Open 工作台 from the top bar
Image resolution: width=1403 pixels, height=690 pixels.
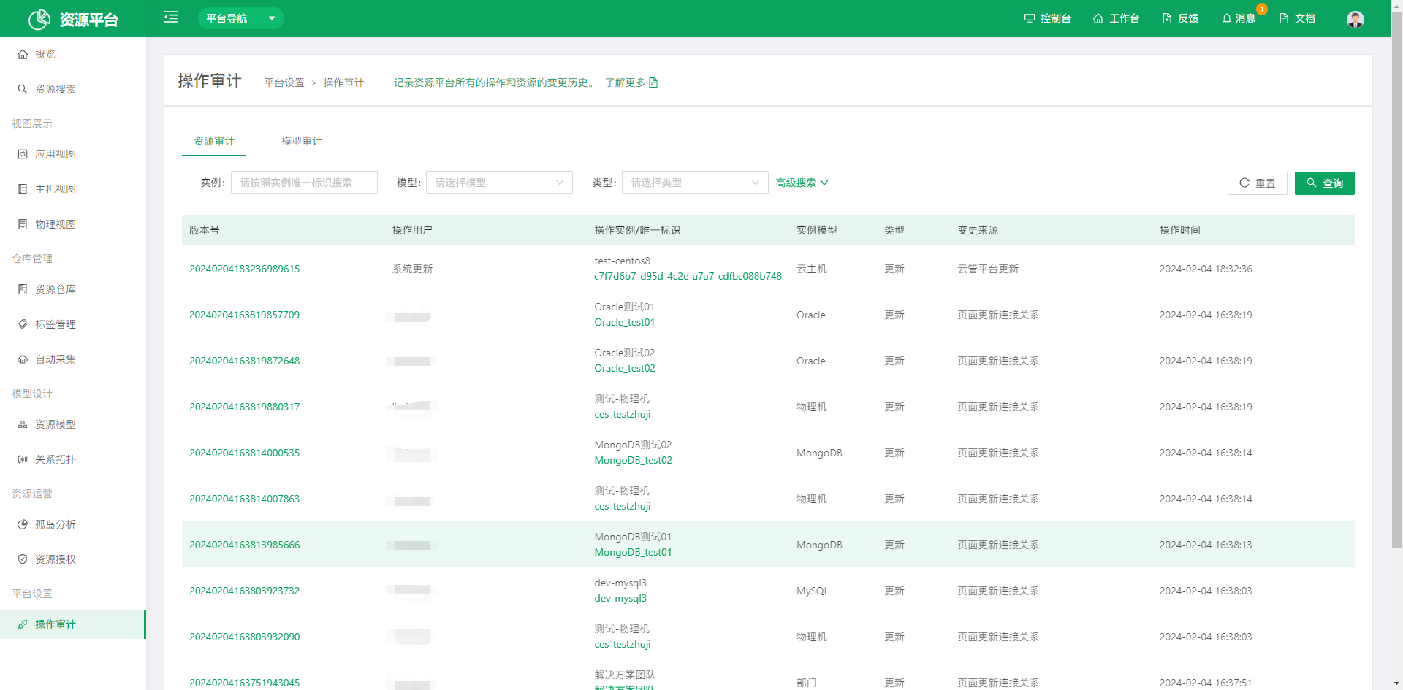1116,18
